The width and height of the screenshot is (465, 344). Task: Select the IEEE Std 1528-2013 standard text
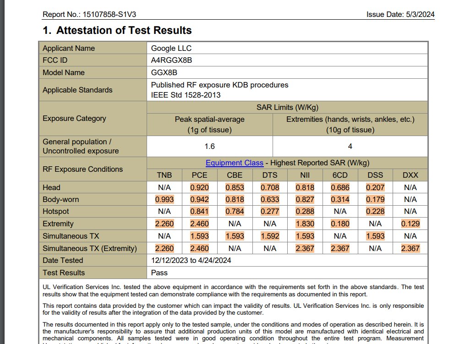[186, 95]
